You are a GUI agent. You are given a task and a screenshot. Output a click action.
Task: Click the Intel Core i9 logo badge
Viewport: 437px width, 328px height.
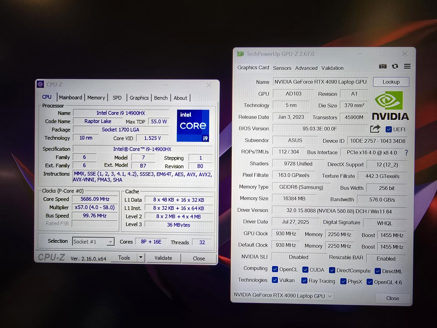[x=193, y=126]
